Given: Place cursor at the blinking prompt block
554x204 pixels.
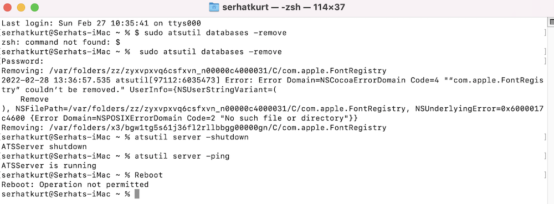Looking at the screenshot, I should (137, 194).
